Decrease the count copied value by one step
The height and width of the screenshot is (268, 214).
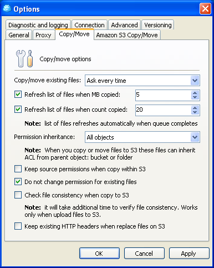(195, 112)
